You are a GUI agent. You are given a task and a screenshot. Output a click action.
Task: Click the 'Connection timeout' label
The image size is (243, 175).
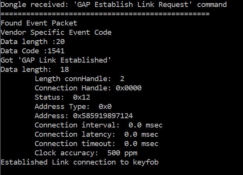point(73,144)
